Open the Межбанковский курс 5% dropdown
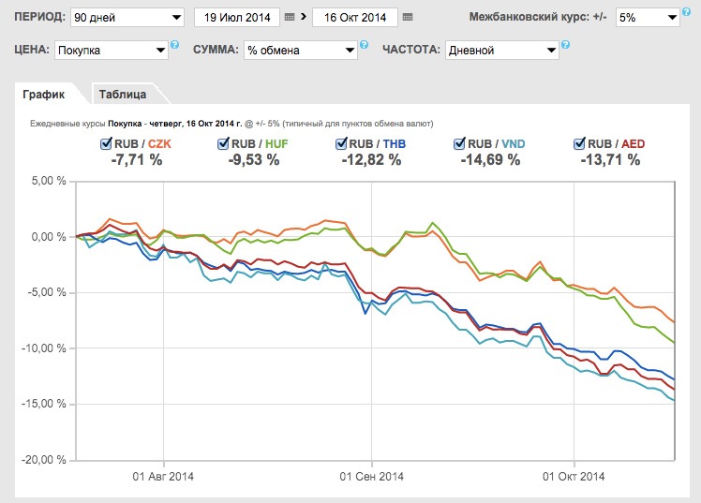 click(x=647, y=18)
